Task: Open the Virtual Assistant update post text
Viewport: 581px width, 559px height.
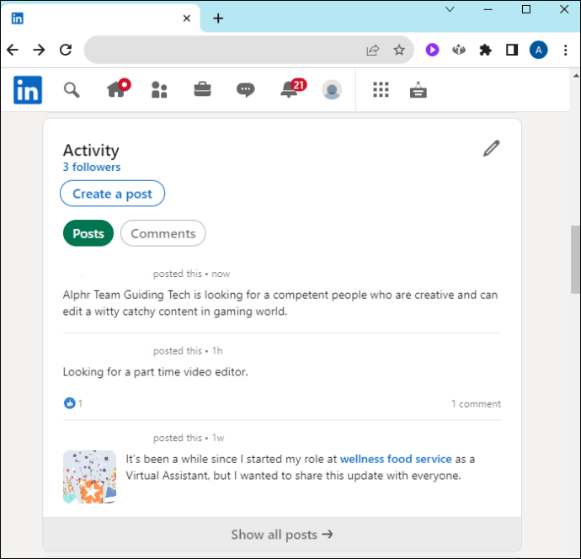Action: coord(300,467)
